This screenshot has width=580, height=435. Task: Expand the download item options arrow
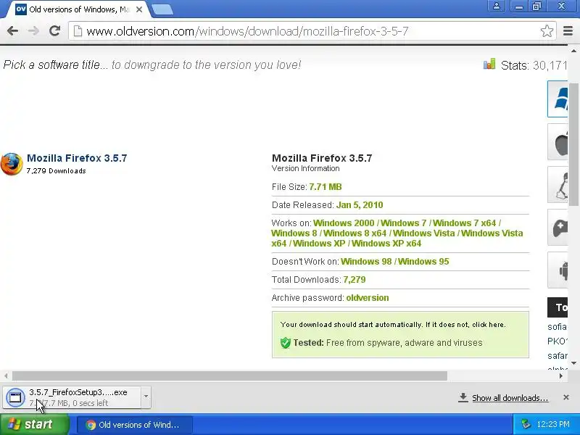(146, 397)
